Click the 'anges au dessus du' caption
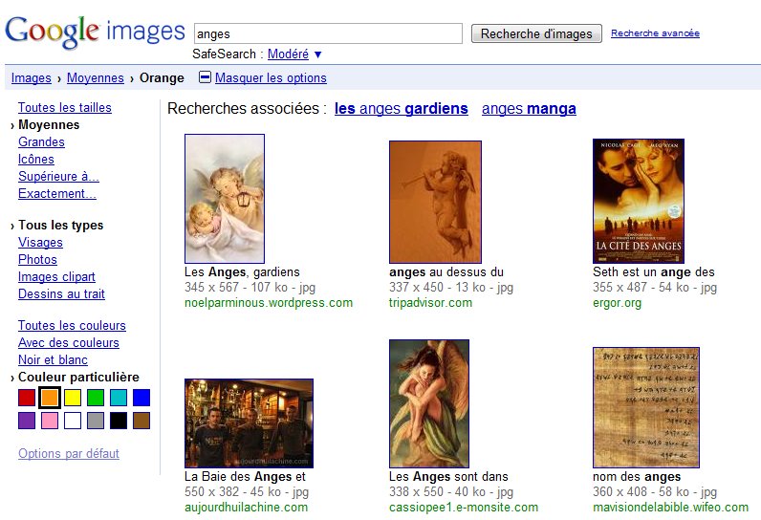Screen dimensions: 761x520 [x=446, y=272]
